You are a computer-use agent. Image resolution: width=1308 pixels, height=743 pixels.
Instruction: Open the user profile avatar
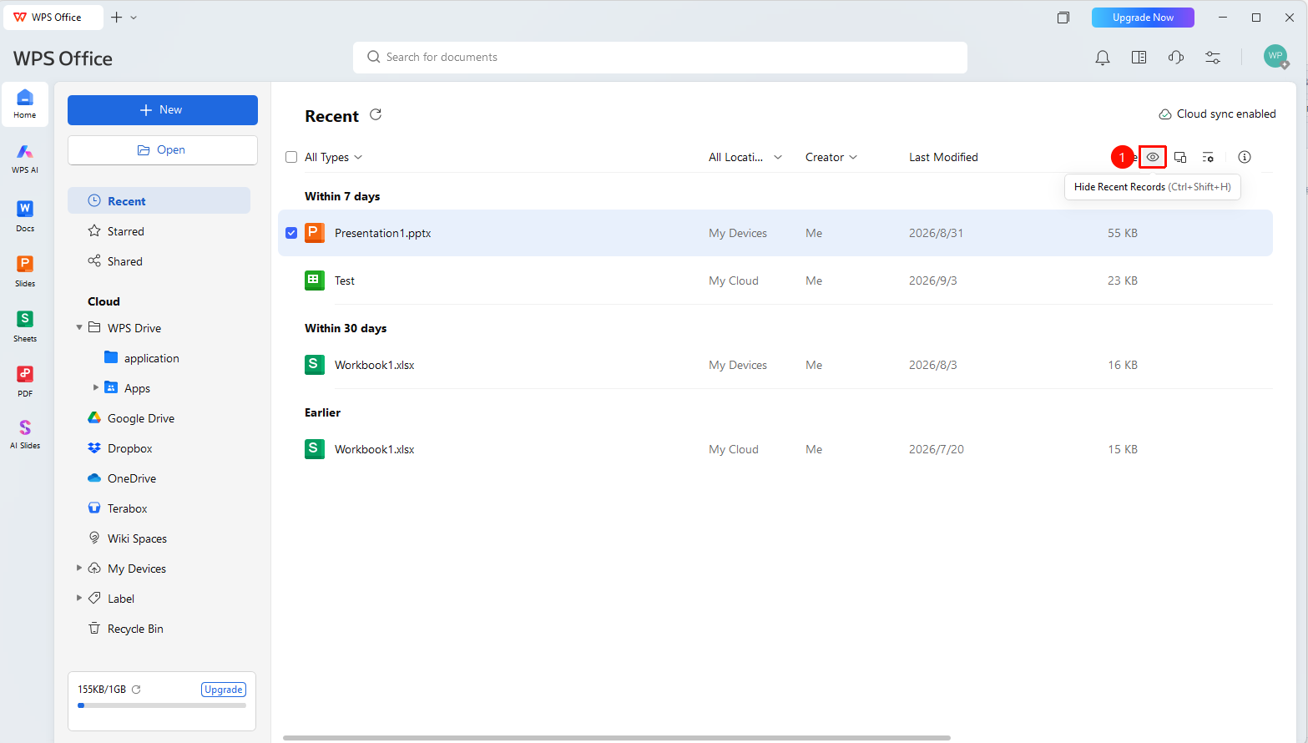[x=1275, y=57]
